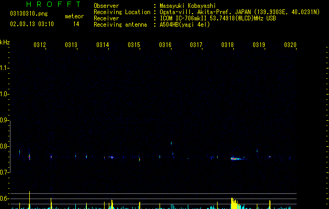Click the meteor count value 14
The width and height of the screenshot is (329, 209).
(76, 24)
